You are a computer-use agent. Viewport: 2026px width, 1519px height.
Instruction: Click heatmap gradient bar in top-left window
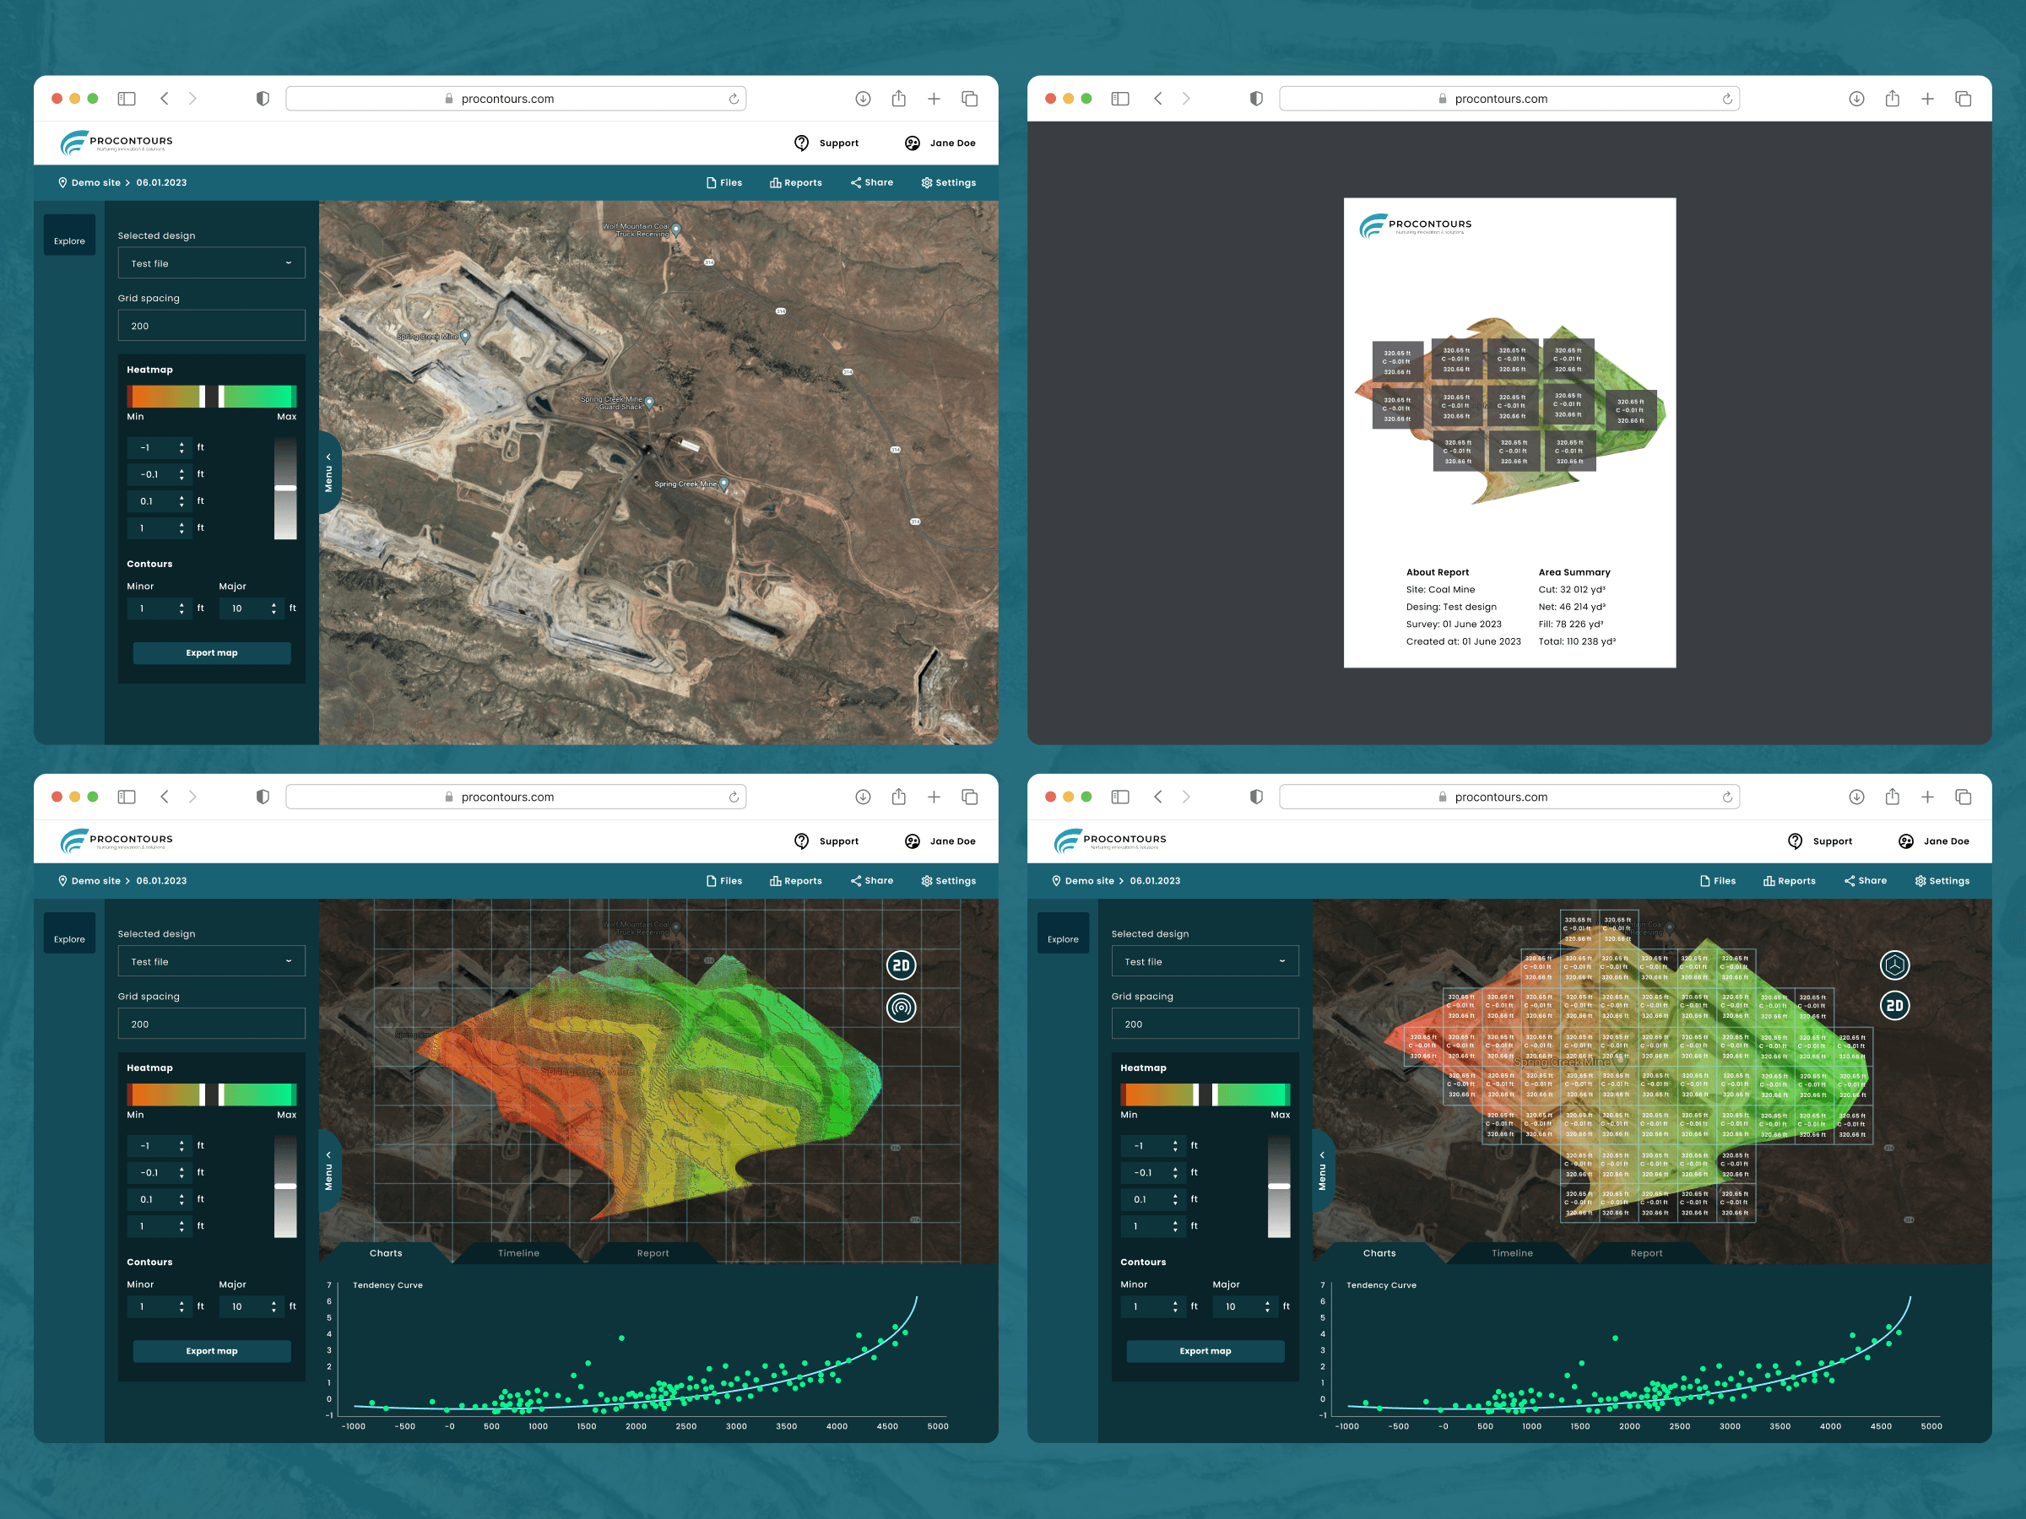(212, 397)
